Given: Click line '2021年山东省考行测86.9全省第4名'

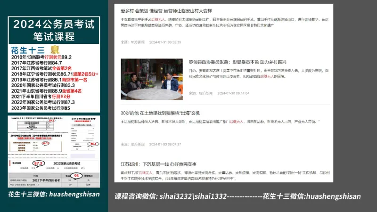Looking at the screenshot, I should (46, 91).
